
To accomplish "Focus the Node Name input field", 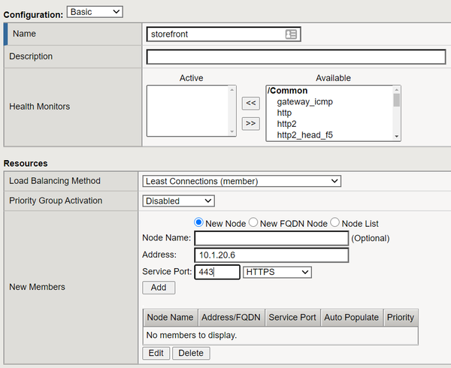I will 271,238.
